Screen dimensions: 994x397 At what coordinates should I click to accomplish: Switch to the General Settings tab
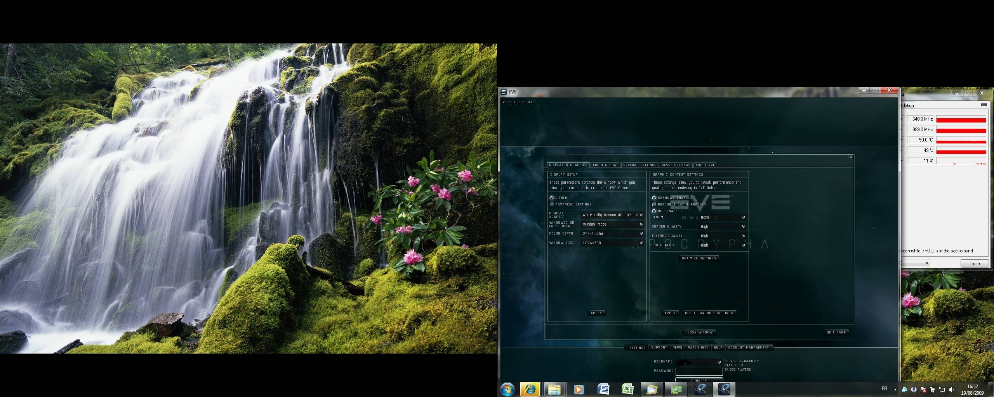click(640, 165)
